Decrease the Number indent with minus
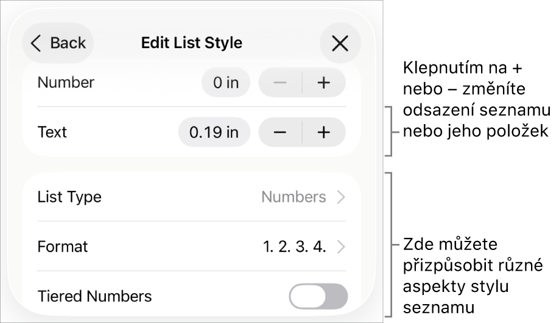Screen dimensions: 559x323 pos(280,83)
